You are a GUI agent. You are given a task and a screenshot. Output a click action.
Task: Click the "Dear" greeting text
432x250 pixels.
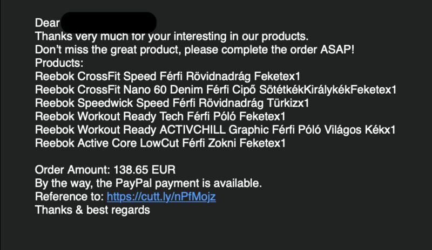[x=47, y=23]
